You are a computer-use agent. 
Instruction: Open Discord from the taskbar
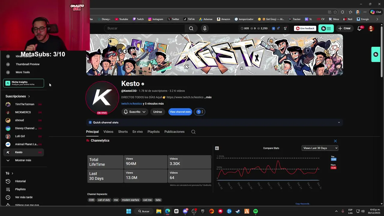(x=185, y=211)
